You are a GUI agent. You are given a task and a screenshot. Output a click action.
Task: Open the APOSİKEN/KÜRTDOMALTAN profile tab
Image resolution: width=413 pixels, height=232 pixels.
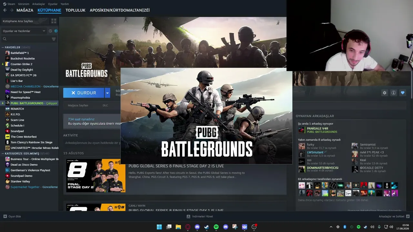(120, 10)
